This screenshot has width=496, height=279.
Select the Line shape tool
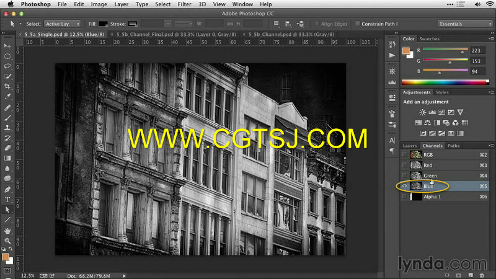(x=7, y=220)
